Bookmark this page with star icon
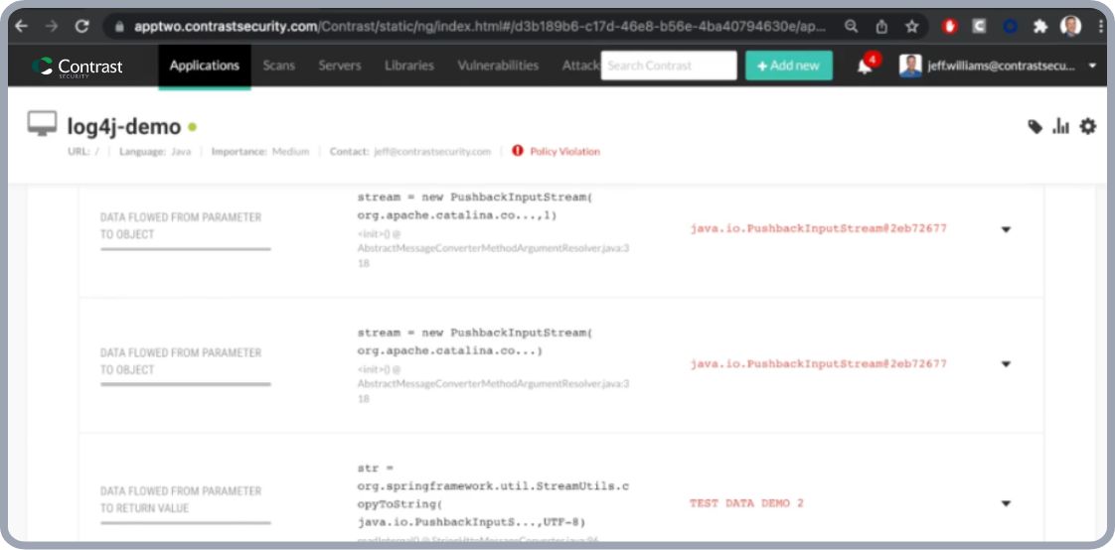 (911, 27)
